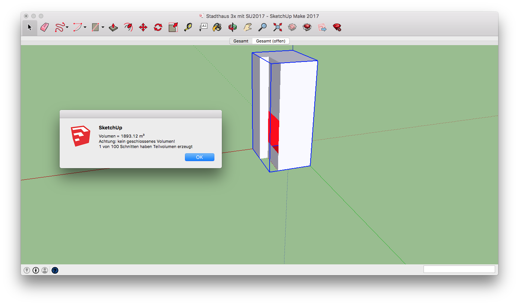This screenshot has height=305, width=519.
Task: Expand the freehand line tool dropdown arrow
Action: [67, 27]
